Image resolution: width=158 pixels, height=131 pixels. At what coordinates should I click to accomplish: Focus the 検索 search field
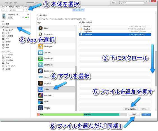(131, 3)
